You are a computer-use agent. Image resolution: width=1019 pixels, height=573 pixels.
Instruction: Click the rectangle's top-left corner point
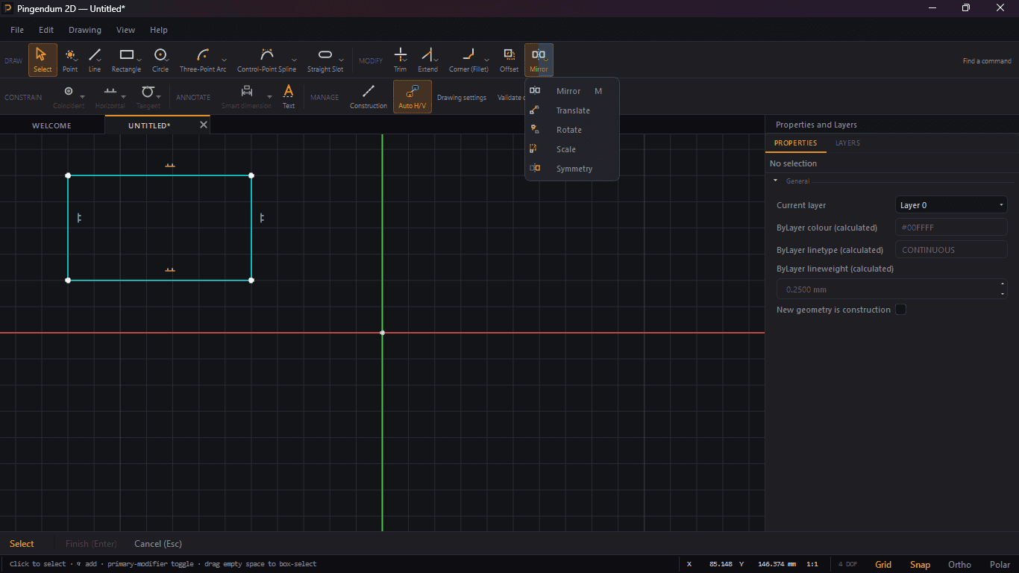coord(68,175)
